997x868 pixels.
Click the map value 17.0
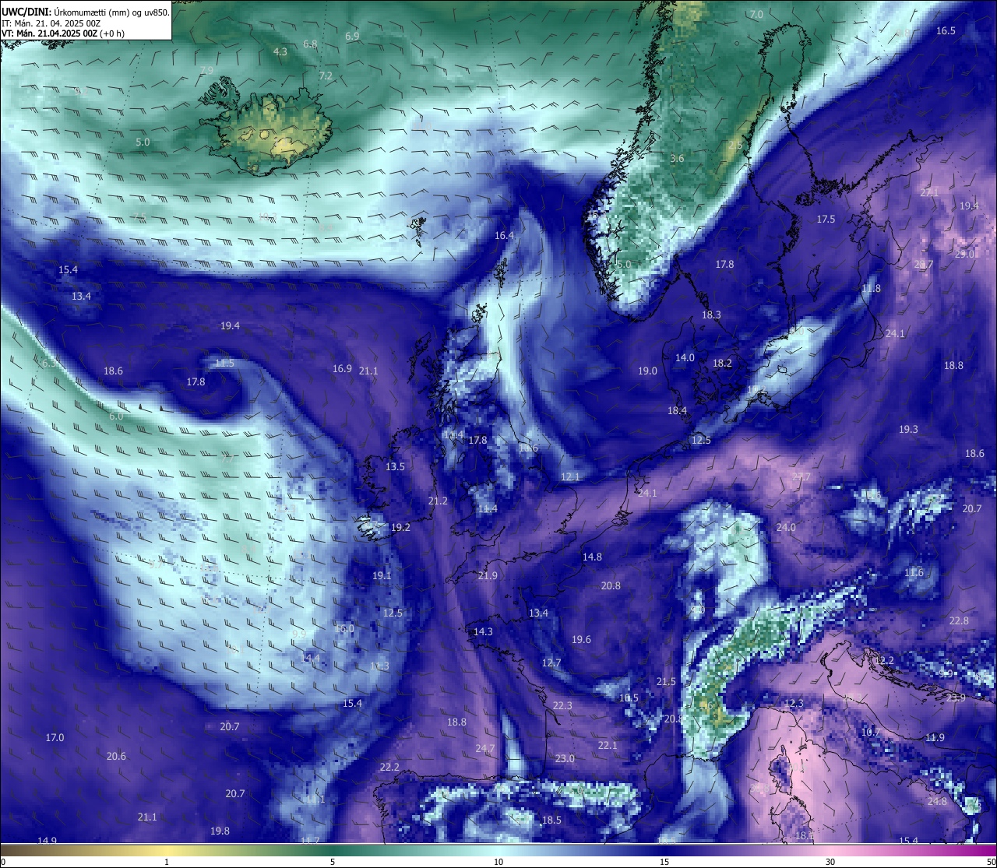[55, 737]
